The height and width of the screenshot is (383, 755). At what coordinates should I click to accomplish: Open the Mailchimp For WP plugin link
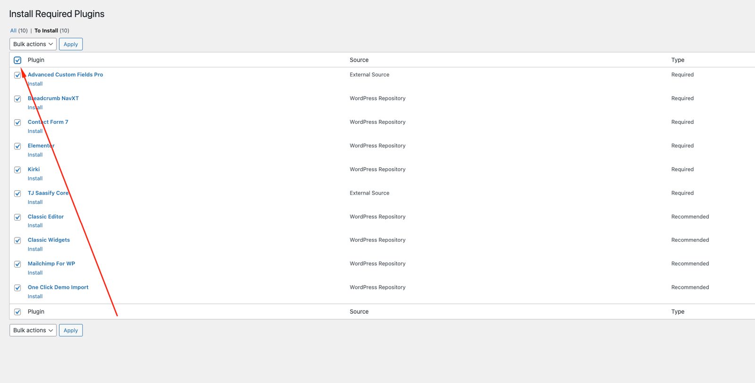pyautogui.click(x=51, y=264)
